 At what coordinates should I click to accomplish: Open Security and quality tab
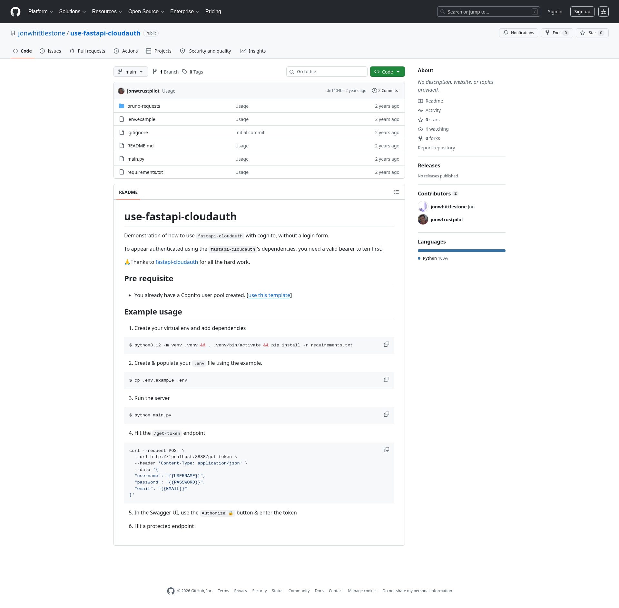(205, 51)
